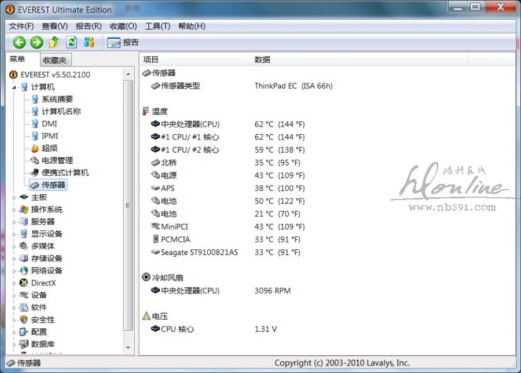Switch to the 收藏夹 favorites tab

click(x=55, y=60)
